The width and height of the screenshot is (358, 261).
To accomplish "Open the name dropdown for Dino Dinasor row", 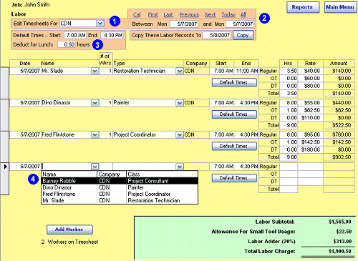I will (x=95, y=103).
